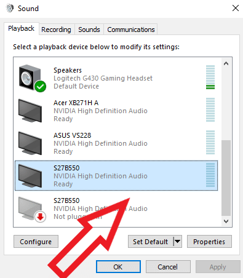Click the Set Default button
This screenshot has width=243, height=278.
(151, 242)
